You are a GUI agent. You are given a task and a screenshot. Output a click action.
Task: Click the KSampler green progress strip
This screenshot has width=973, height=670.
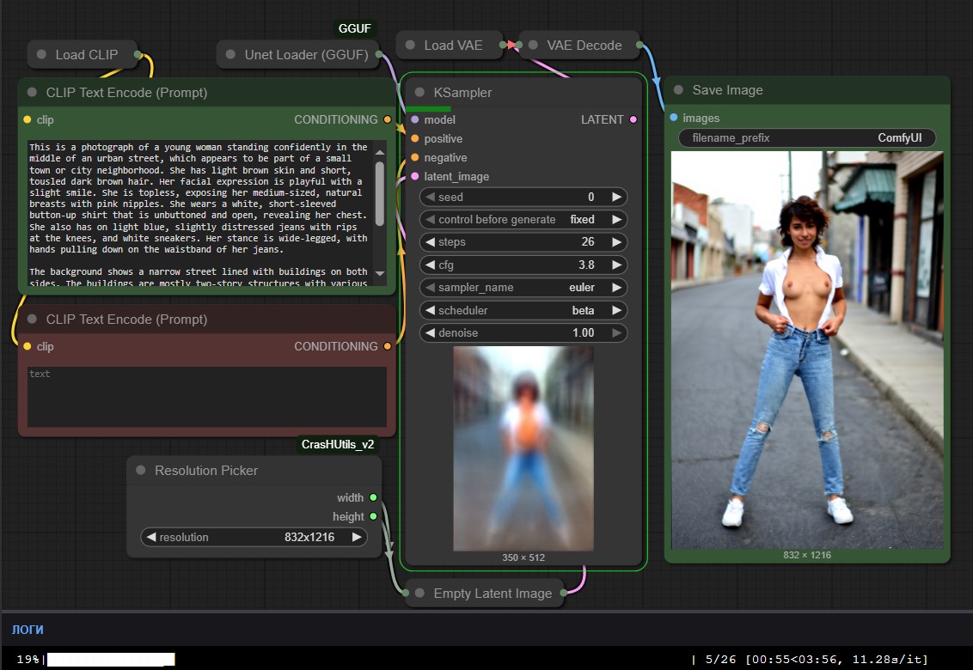[428, 109]
